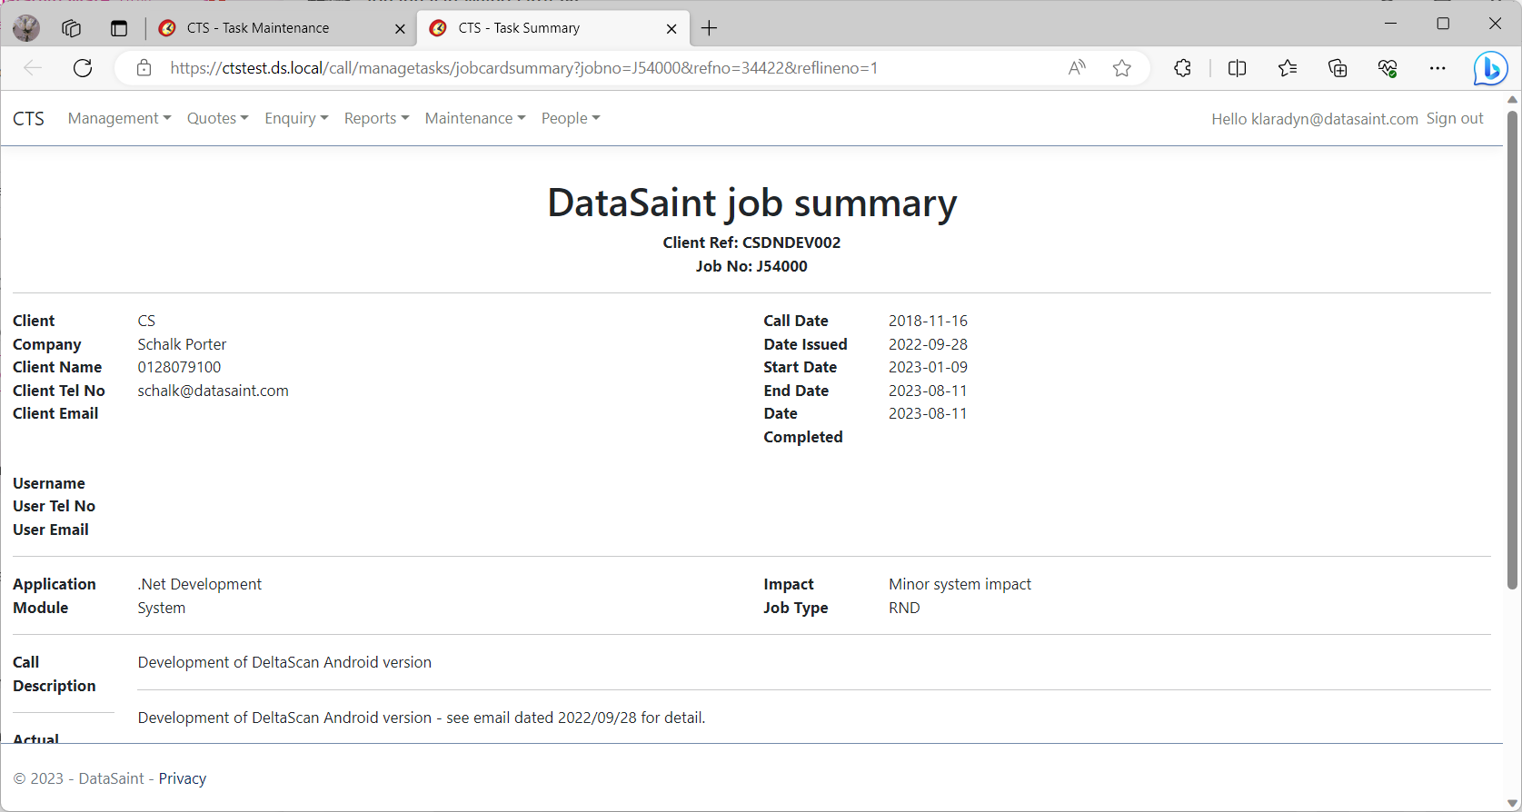1522x812 pixels.
Task: Click the 0128079100 value
Action: point(179,367)
